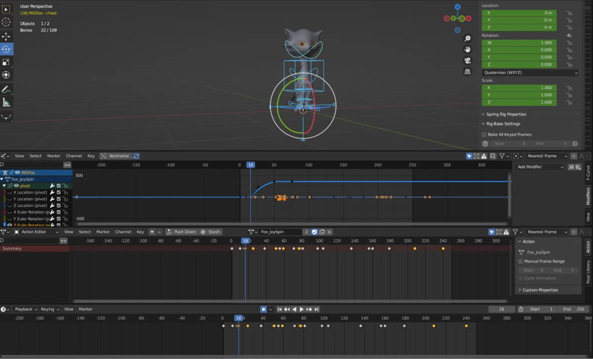Toggle the mute checkbox on Z Location (pivot)

click(x=59, y=205)
